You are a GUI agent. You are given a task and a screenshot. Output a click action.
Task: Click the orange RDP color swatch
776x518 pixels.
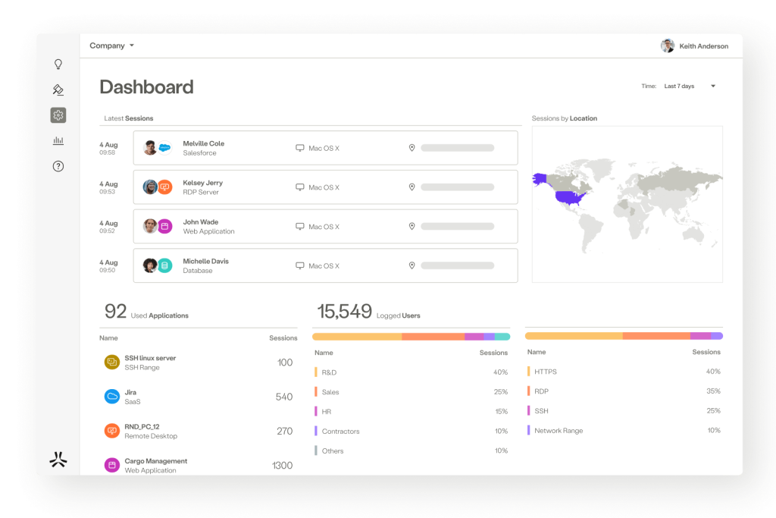click(x=528, y=391)
